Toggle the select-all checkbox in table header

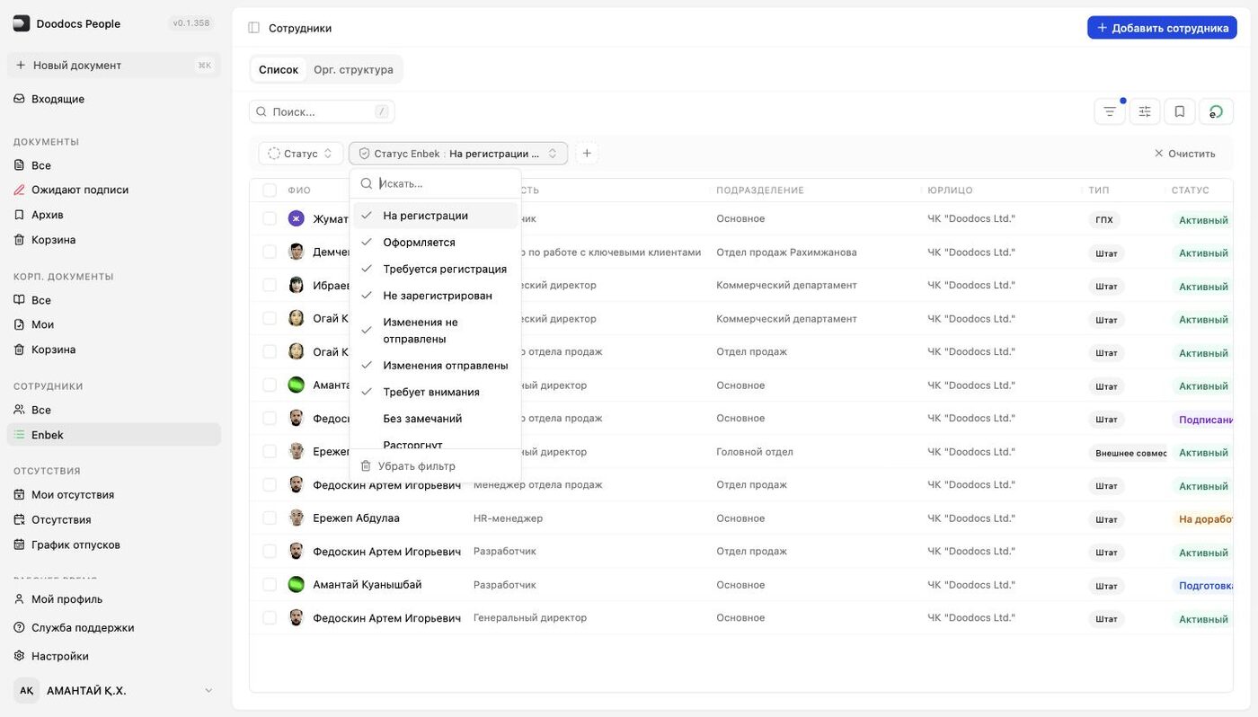pos(270,190)
